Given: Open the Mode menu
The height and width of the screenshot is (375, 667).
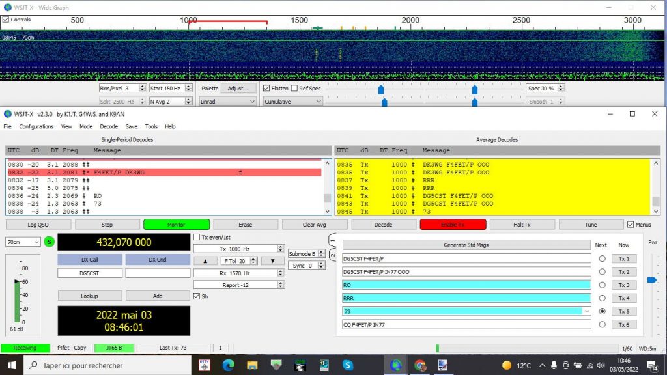Looking at the screenshot, I should 86,126.
